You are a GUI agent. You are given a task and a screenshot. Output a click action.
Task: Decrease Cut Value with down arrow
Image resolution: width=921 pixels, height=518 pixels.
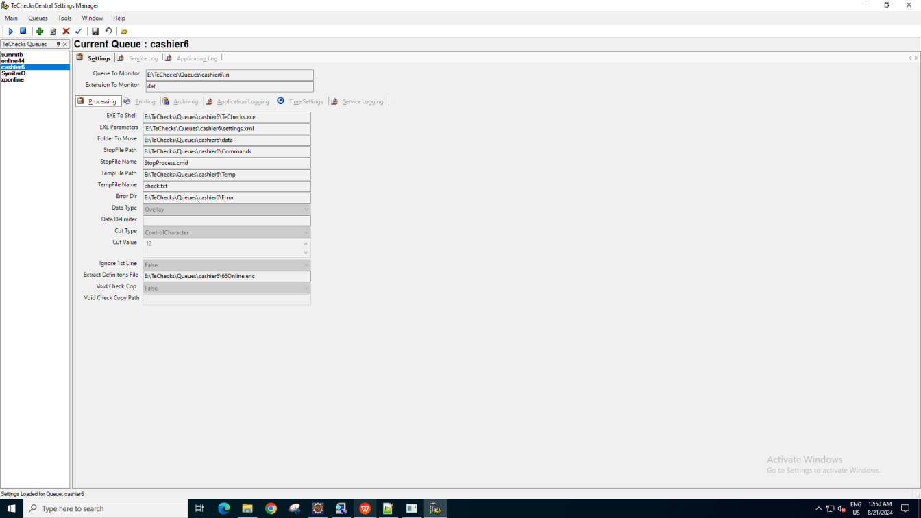coord(306,253)
